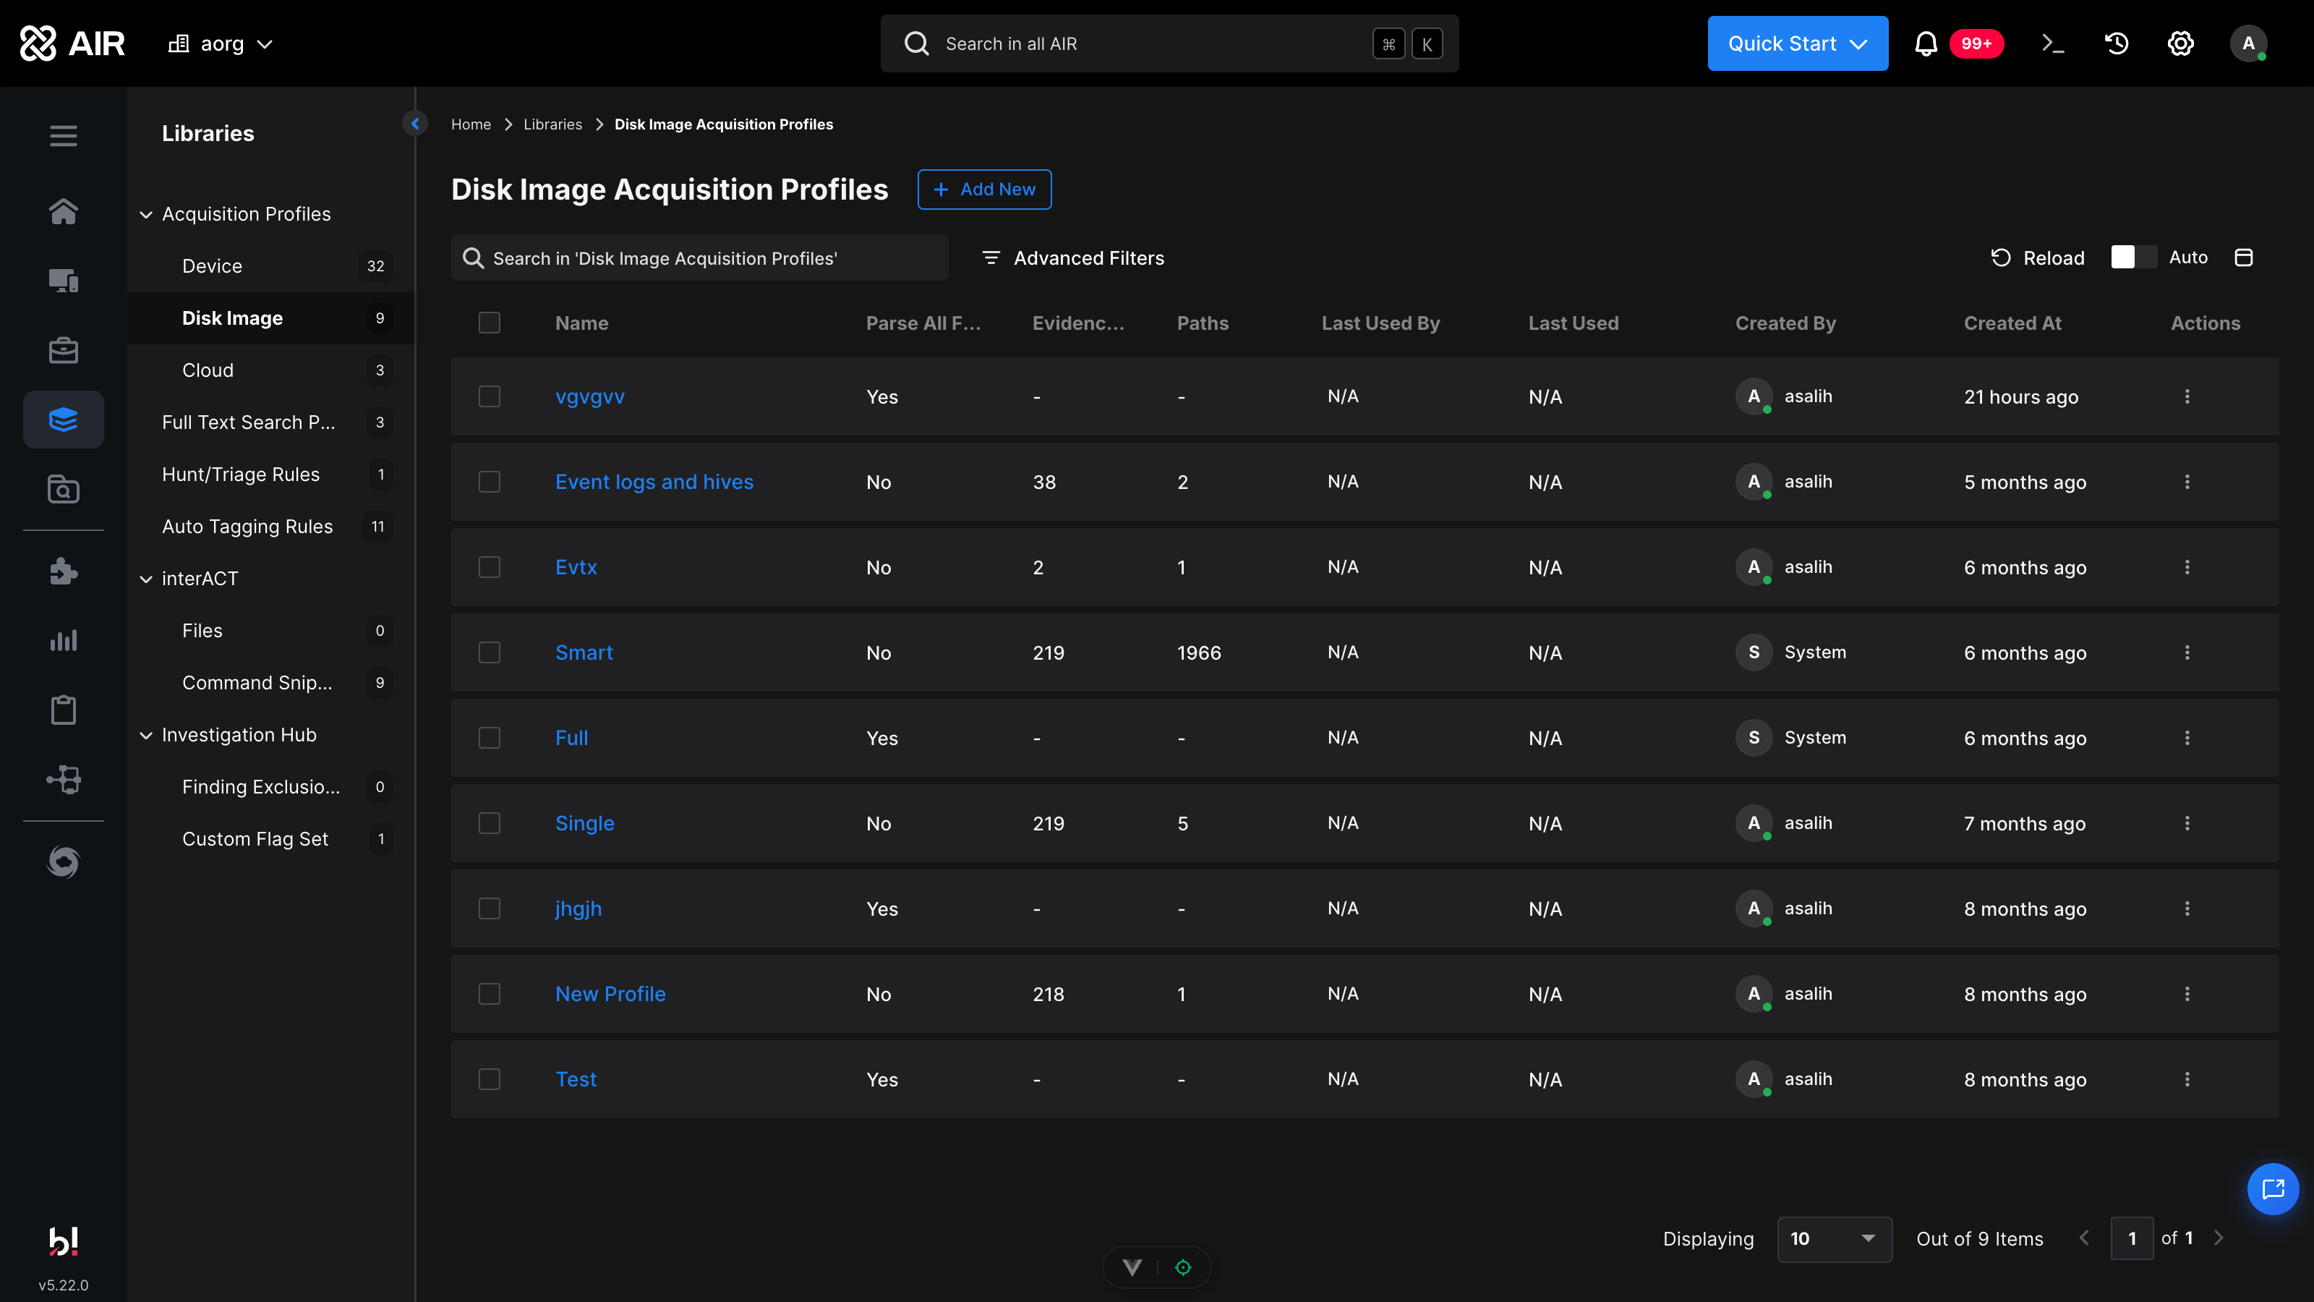Open the settings gear icon
This screenshot has width=2314, height=1302.
[2180, 43]
